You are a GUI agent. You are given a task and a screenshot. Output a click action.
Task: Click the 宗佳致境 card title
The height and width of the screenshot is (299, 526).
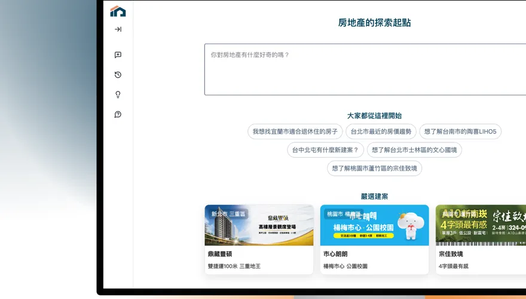pos(451,254)
